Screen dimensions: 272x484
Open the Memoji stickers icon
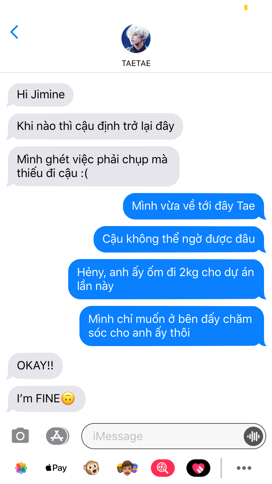click(127, 468)
